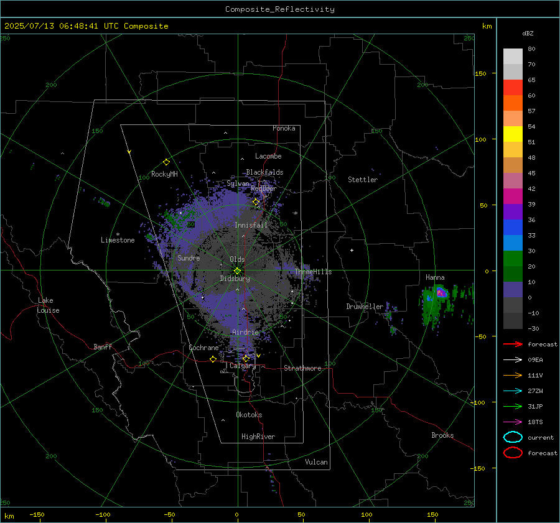
Task: Click the Stettler city label
Action: (363, 180)
